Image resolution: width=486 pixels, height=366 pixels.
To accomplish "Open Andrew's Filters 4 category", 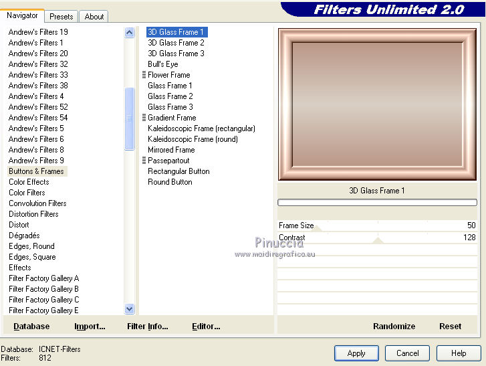I will tap(36, 96).
